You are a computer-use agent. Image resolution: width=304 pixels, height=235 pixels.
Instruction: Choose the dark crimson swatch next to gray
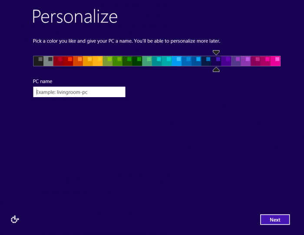(x=58, y=61)
